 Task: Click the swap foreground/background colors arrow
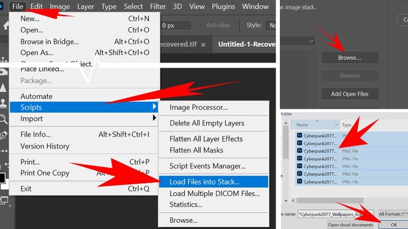click(7, 165)
